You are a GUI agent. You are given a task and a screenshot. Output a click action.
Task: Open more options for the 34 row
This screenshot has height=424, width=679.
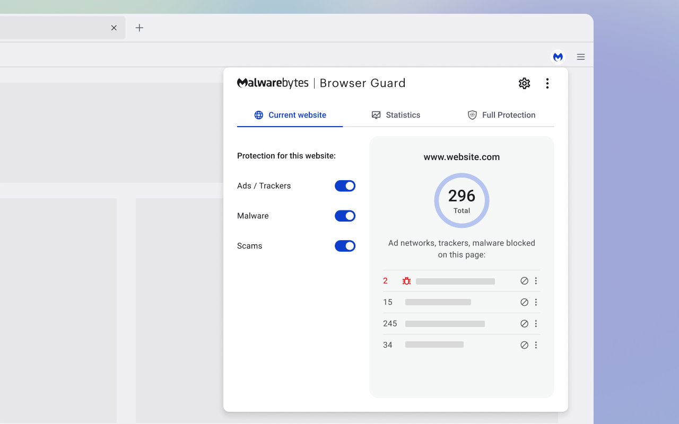[x=536, y=345]
